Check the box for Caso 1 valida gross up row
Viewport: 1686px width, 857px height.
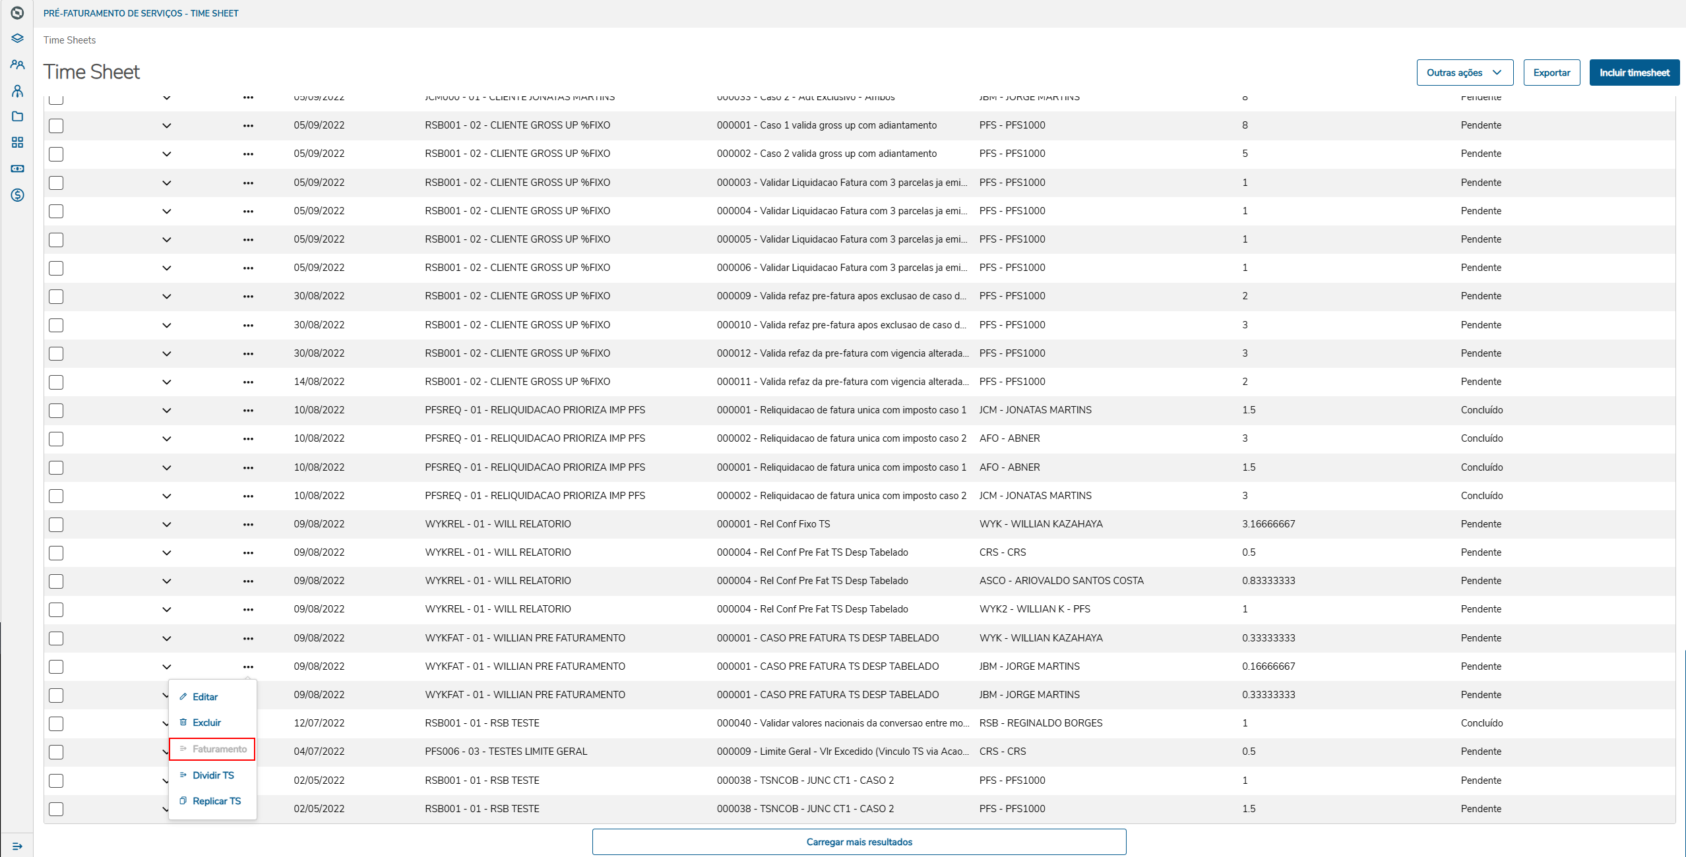pyautogui.click(x=56, y=126)
